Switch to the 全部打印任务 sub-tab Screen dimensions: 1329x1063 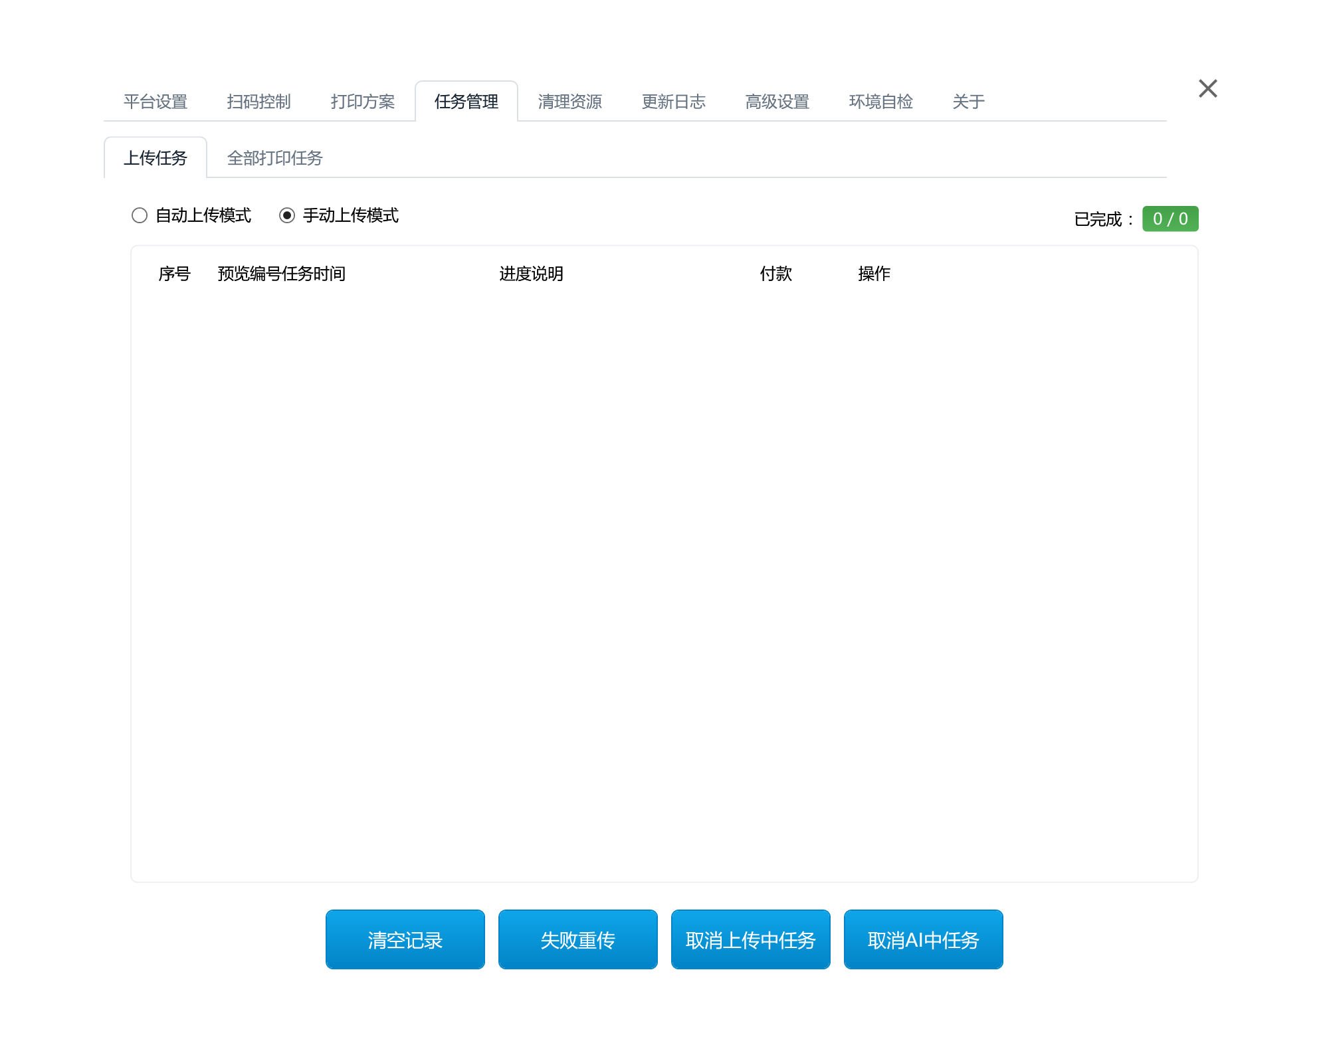(275, 158)
